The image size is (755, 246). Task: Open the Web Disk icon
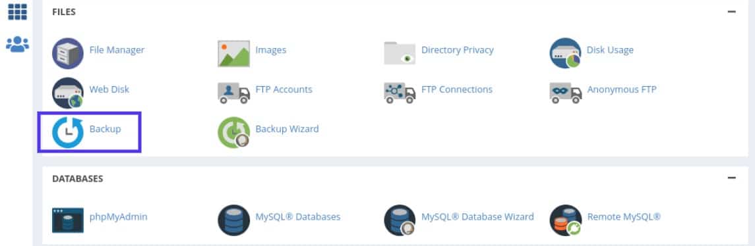[68, 93]
